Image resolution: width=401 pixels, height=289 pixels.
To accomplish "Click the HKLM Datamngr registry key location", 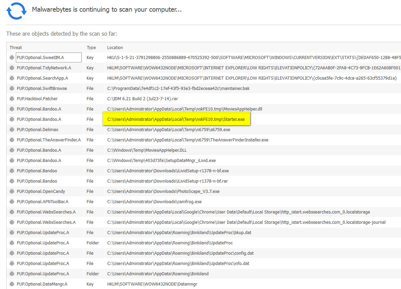I will 152,284.
